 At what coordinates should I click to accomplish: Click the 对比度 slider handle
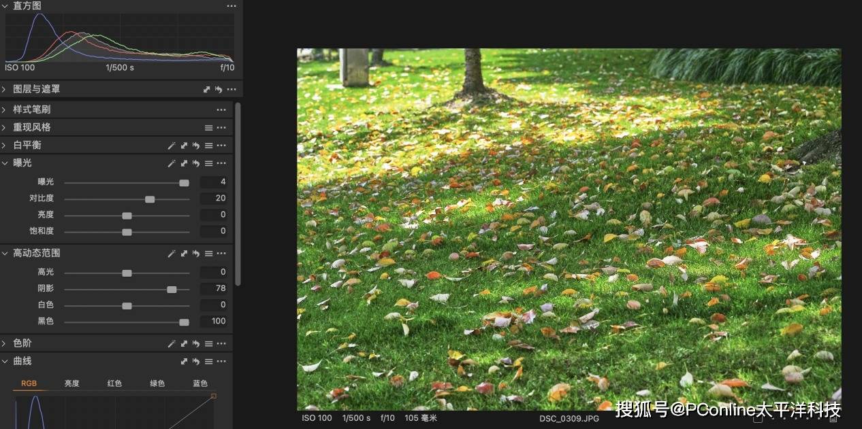pos(150,199)
